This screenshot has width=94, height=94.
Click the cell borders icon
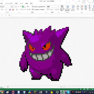[x=6, y=9]
